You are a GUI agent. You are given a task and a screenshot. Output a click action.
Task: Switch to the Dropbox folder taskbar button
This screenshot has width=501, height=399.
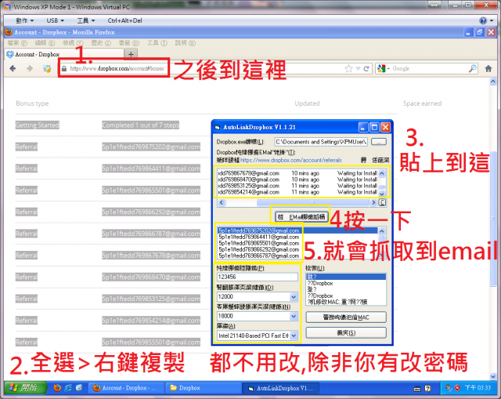203,388
